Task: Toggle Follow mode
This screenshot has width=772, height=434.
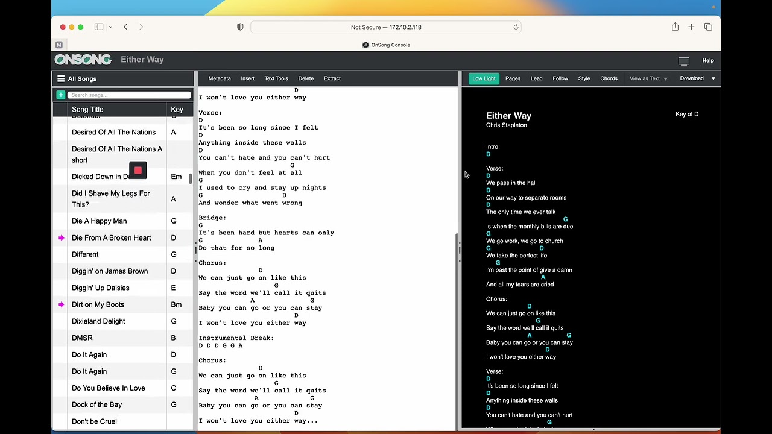Action: pyautogui.click(x=560, y=78)
